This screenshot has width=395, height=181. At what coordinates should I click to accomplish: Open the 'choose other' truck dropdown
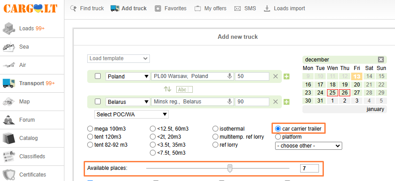309,146
